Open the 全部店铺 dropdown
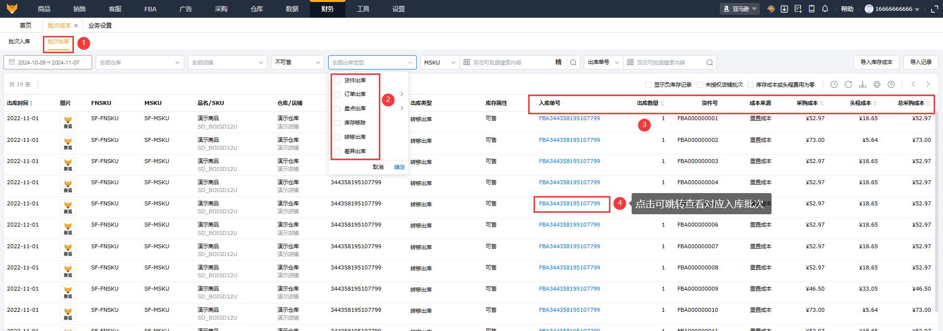 227,63
